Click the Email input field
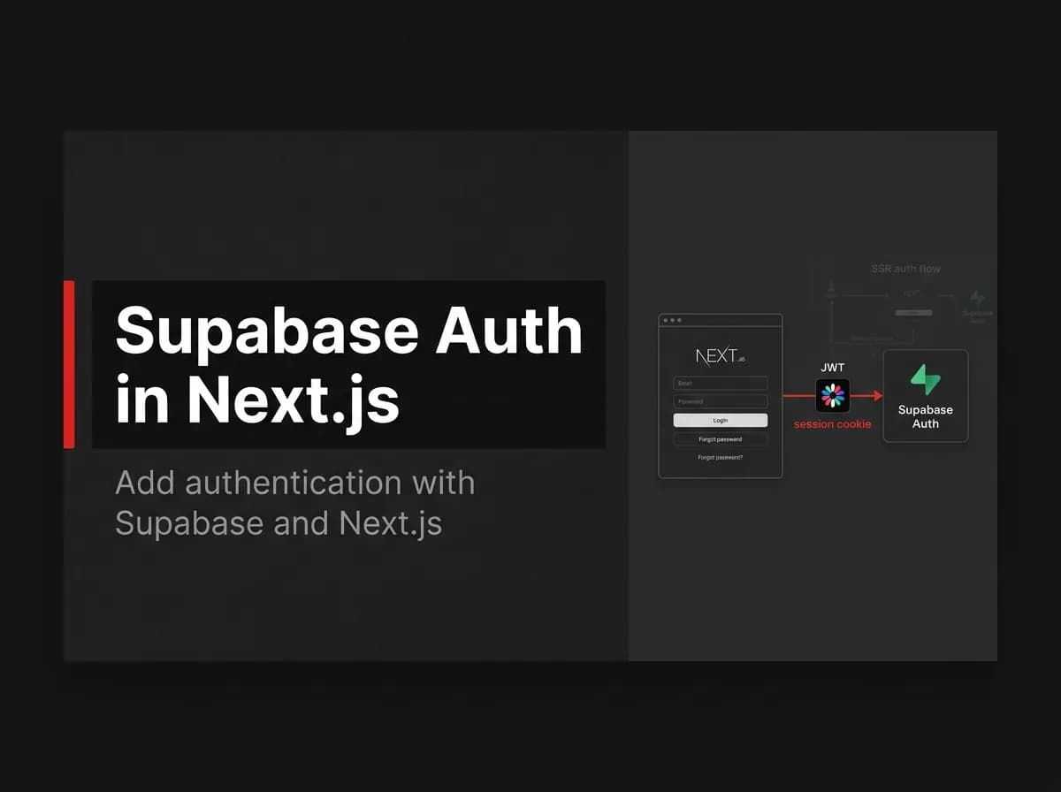The height and width of the screenshot is (792, 1061). [721, 384]
